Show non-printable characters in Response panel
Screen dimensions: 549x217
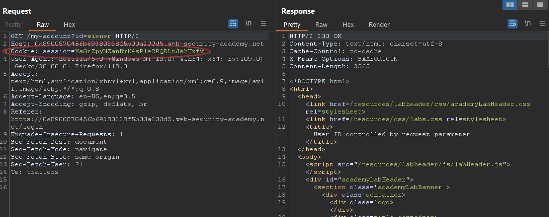click(528, 24)
